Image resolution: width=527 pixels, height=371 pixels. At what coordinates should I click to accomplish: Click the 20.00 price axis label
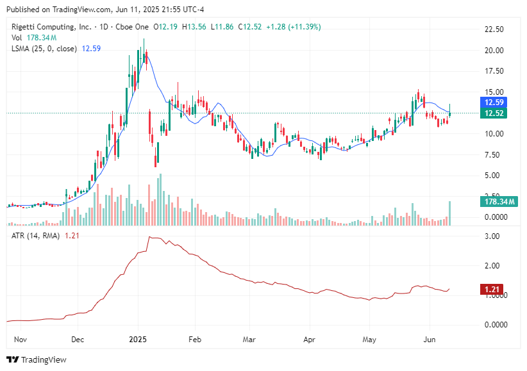tap(494, 51)
